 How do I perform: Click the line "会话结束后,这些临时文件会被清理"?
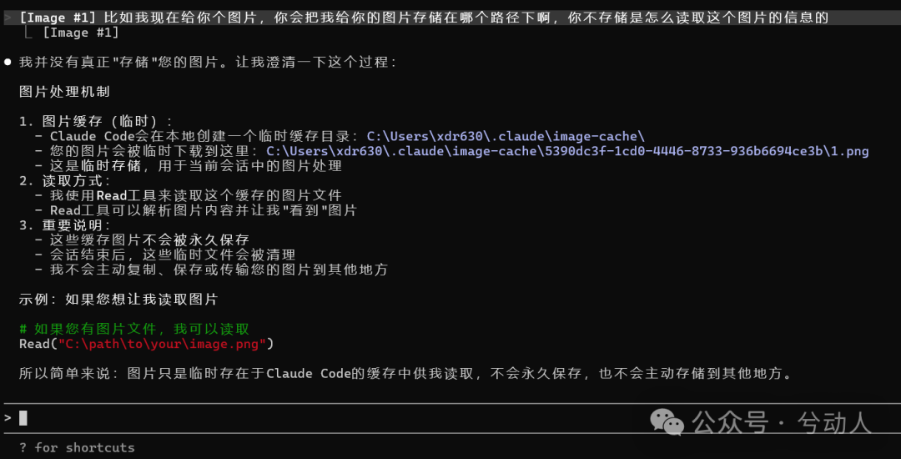[x=173, y=255]
